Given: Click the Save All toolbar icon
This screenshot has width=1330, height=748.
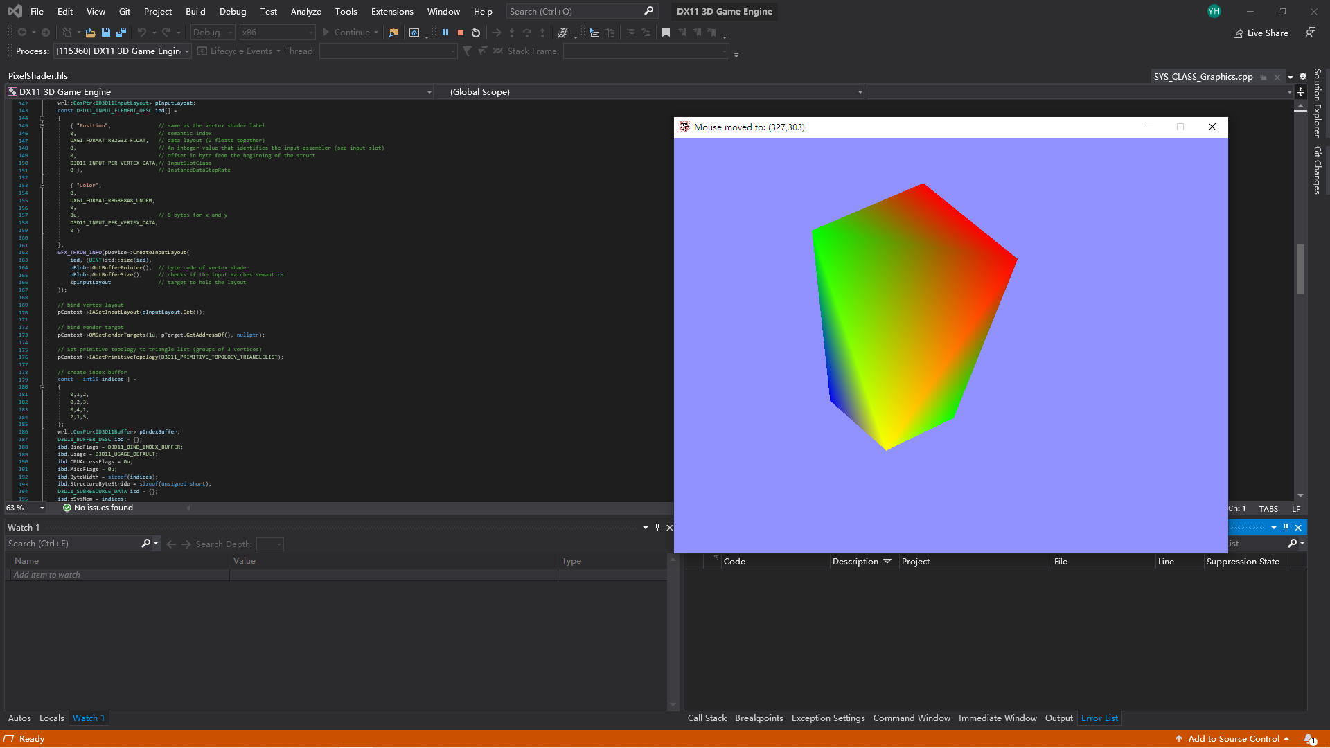Looking at the screenshot, I should (121, 33).
